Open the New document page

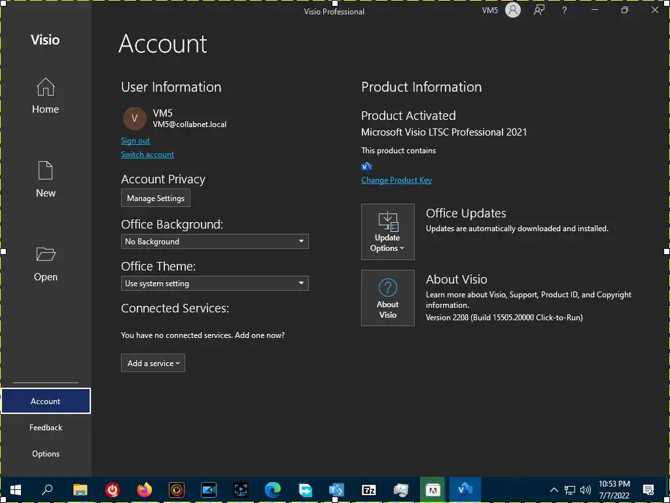(x=45, y=179)
